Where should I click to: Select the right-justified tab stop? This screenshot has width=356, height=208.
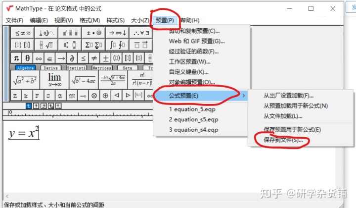point(44,106)
